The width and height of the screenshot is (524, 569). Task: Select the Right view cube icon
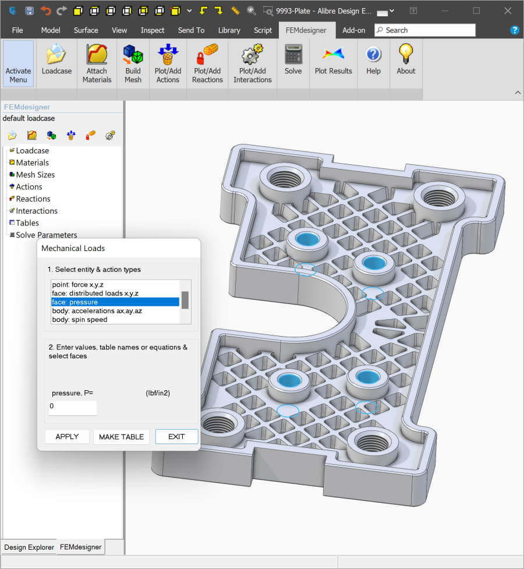(x=127, y=11)
